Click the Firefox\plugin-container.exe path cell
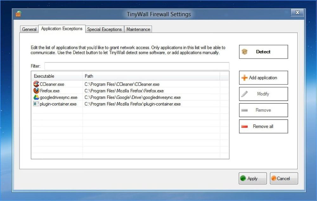The width and height of the screenshot is (317, 201). [x=133, y=104]
